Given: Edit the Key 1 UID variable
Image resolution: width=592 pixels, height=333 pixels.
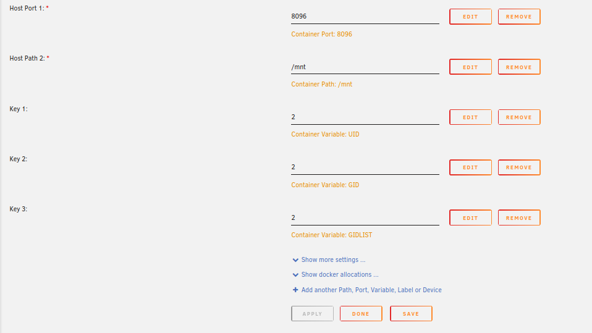Looking at the screenshot, I should tap(470, 117).
